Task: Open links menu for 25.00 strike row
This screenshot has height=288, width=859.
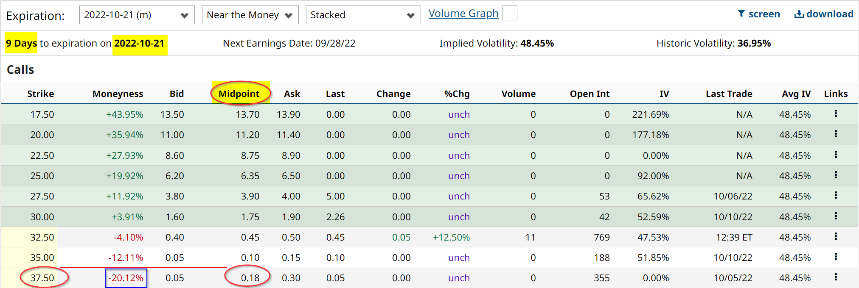Action: point(836,175)
